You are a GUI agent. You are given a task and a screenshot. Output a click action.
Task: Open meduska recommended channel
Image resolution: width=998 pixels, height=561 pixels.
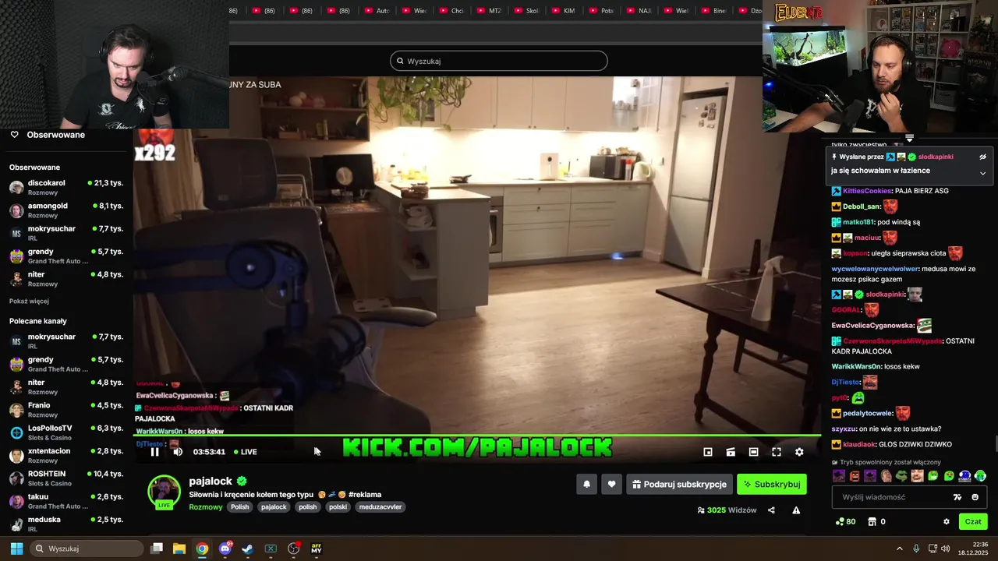66,524
